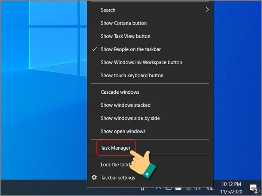The image size is (262, 196).
Task: Expand the Search submenu arrow
Action: (207, 10)
